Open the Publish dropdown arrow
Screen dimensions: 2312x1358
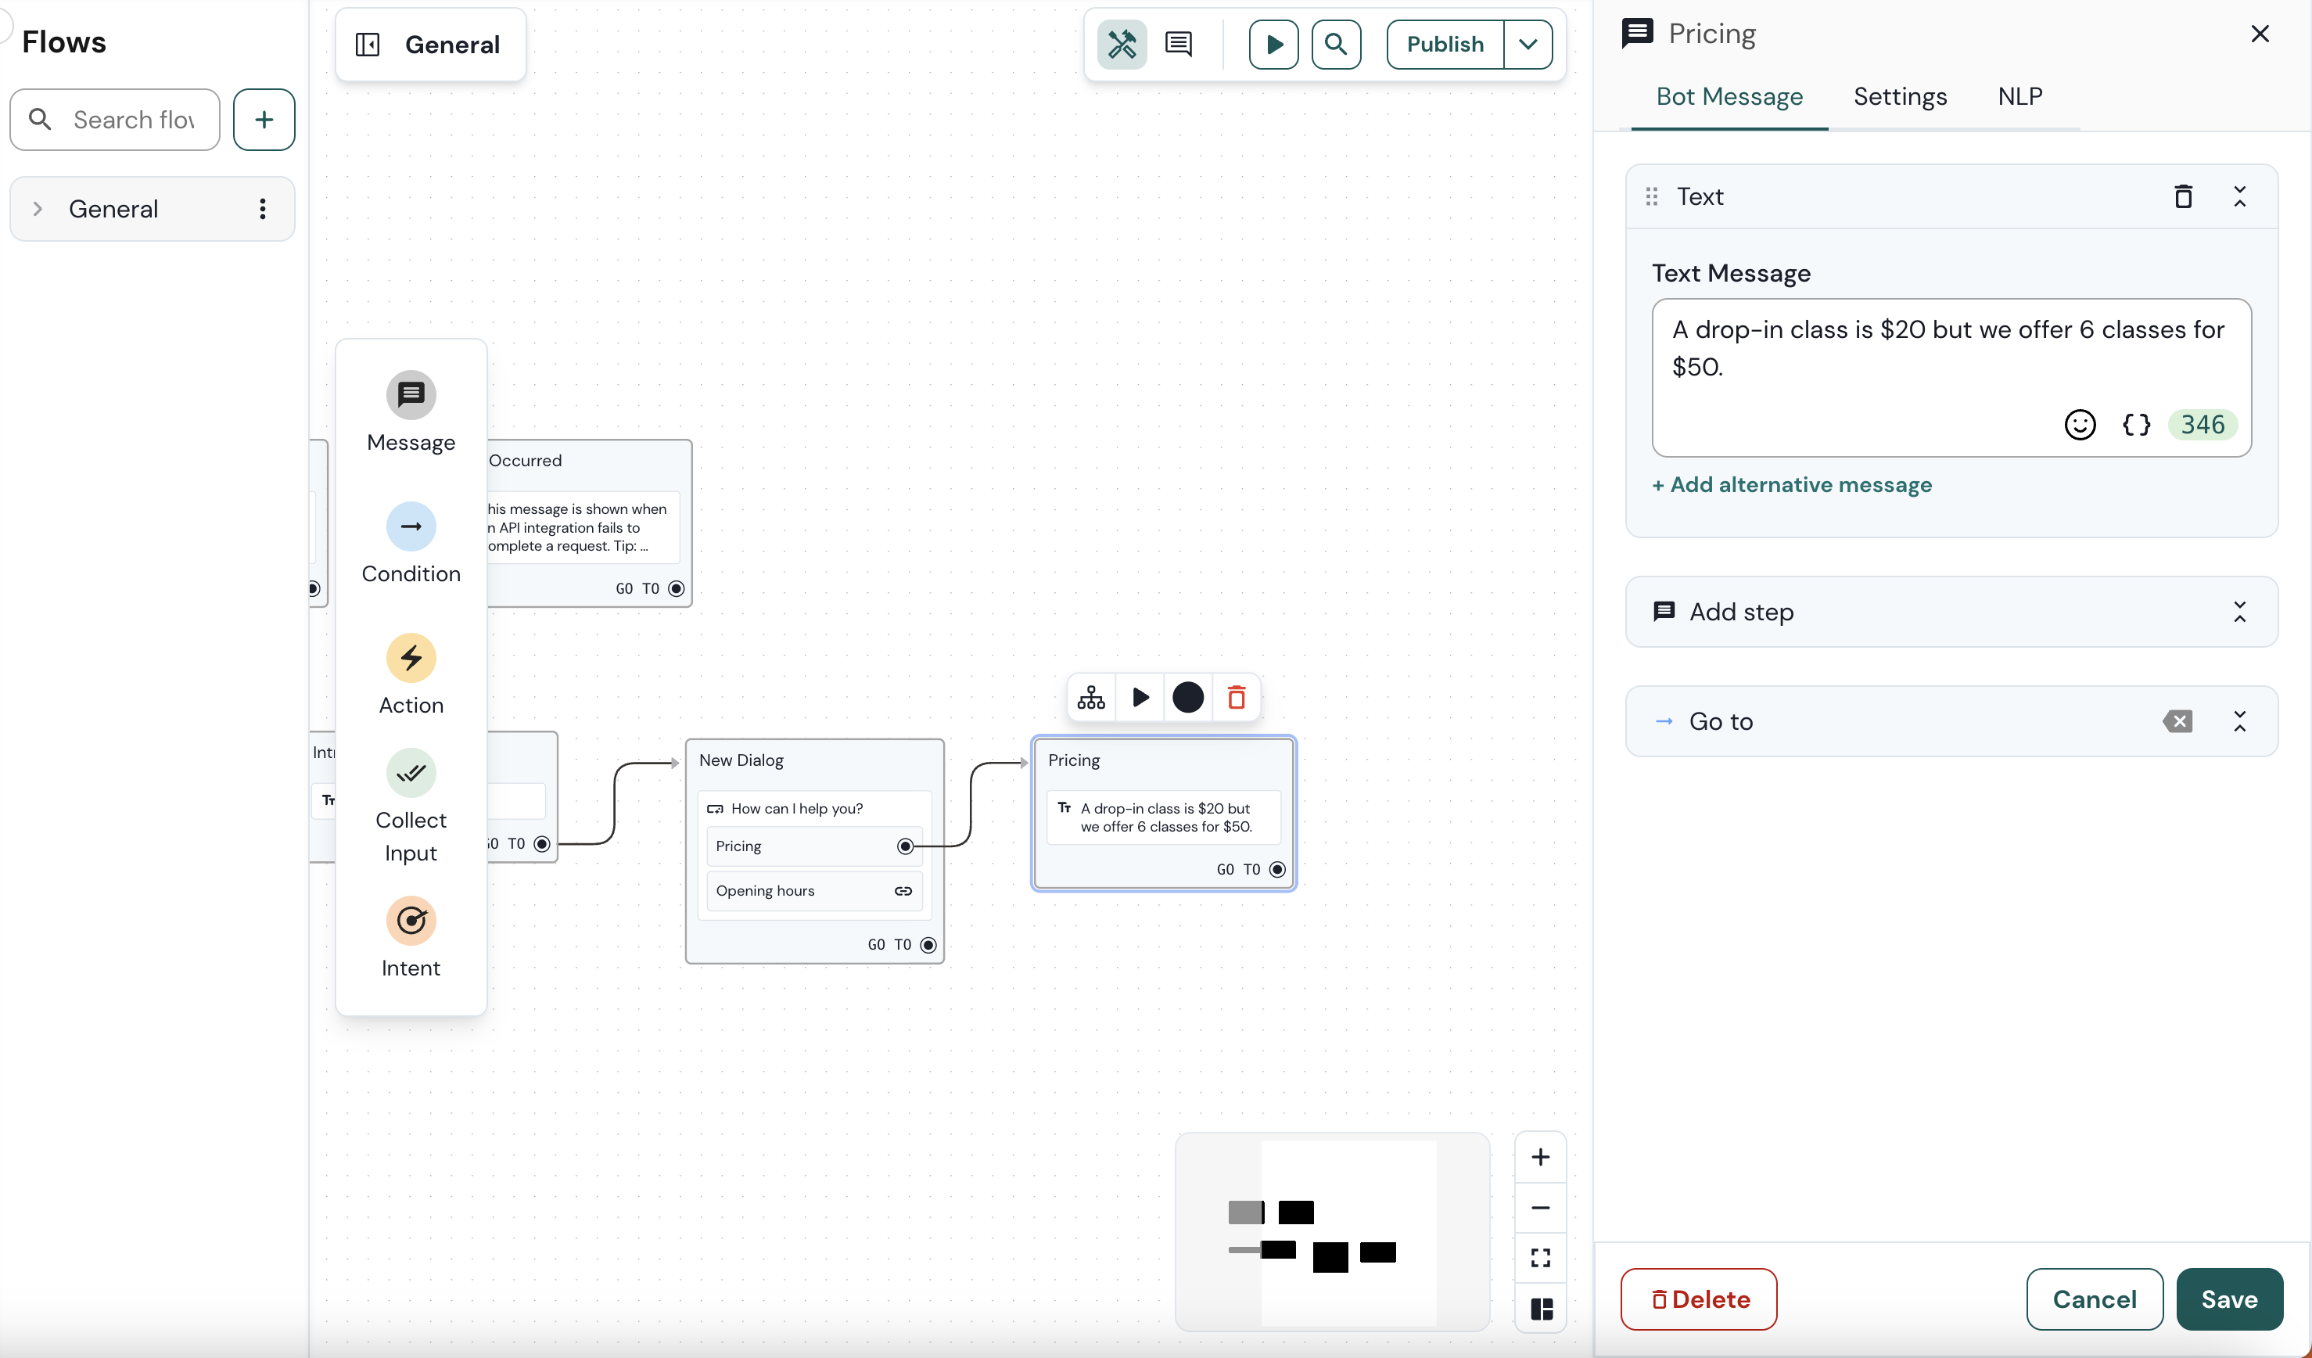tap(1528, 44)
